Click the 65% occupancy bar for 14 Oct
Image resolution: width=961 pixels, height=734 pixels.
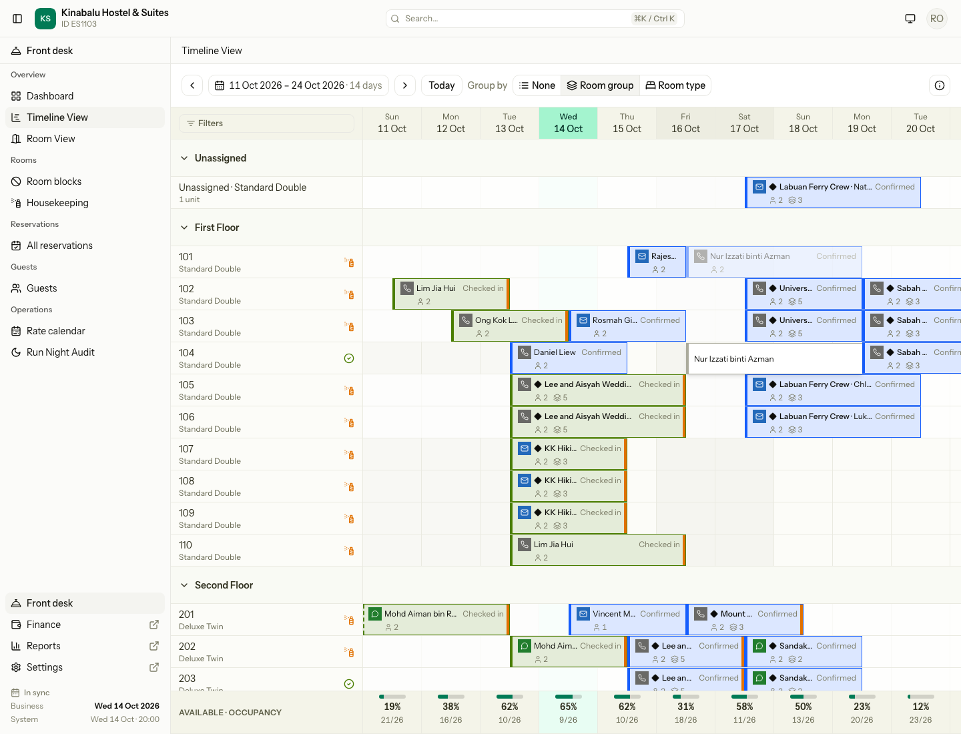pyautogui.click(x=569, y=697)
